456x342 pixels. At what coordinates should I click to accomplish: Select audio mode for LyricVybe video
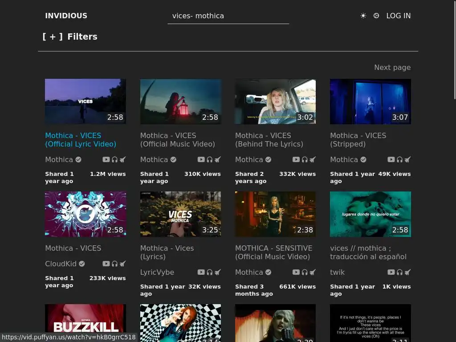pyautogui.click(x=210, y=272)
